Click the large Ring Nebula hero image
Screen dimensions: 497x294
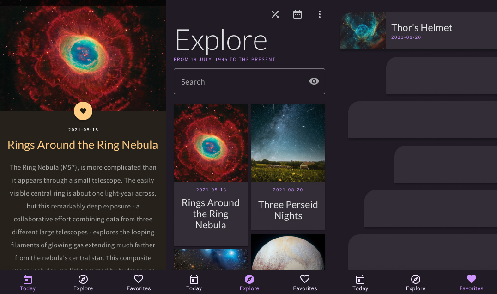(83, 55)
